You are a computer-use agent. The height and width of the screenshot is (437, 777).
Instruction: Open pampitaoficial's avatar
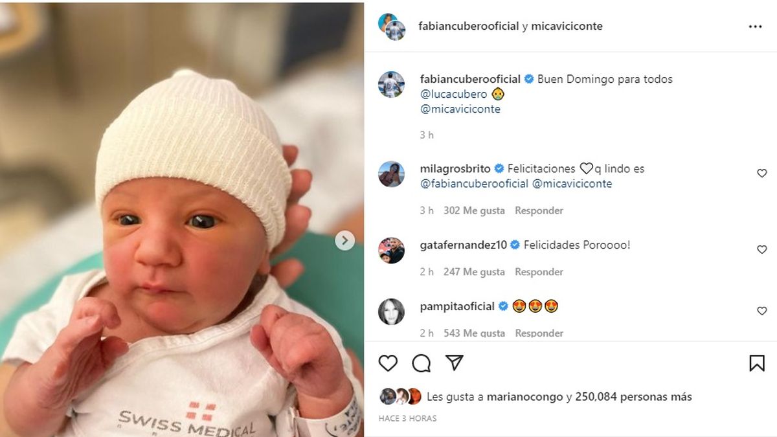pyautogui.click(x=392, y=311)
